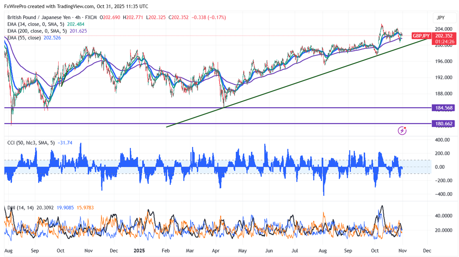Click the 01:24:26 countdown timer
The image size is (459, 257).
point(445,42)
